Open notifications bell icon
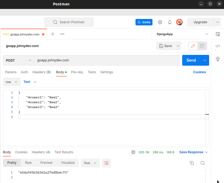The width and height of the screenshot is (224, 183). pyautogui.click(x=169, y=22)
